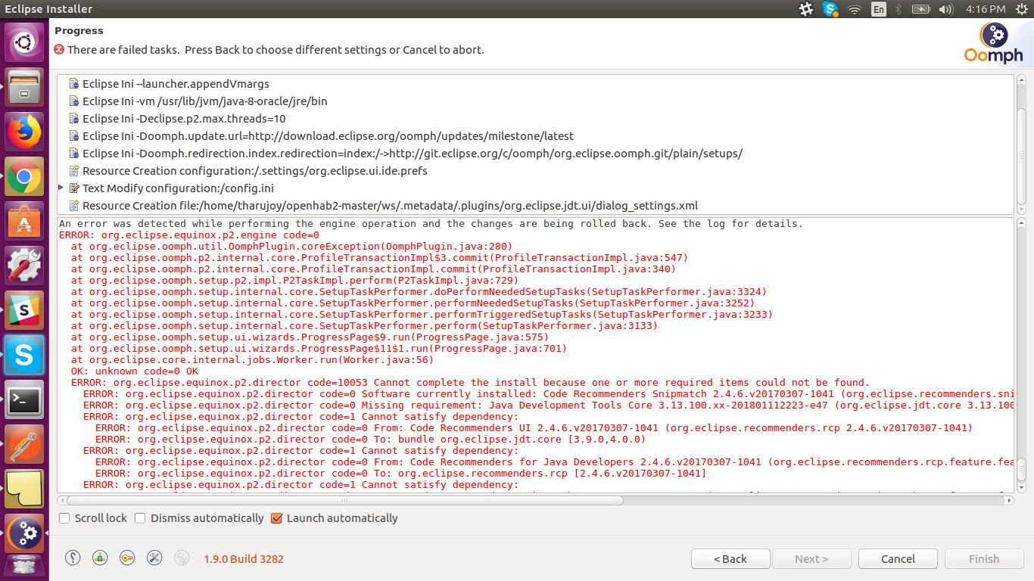The width and height of the screenshot is (1034, 581).
Task: Open the Files manager in the dock
Action: pyautogui.click(x=24, y=88)
